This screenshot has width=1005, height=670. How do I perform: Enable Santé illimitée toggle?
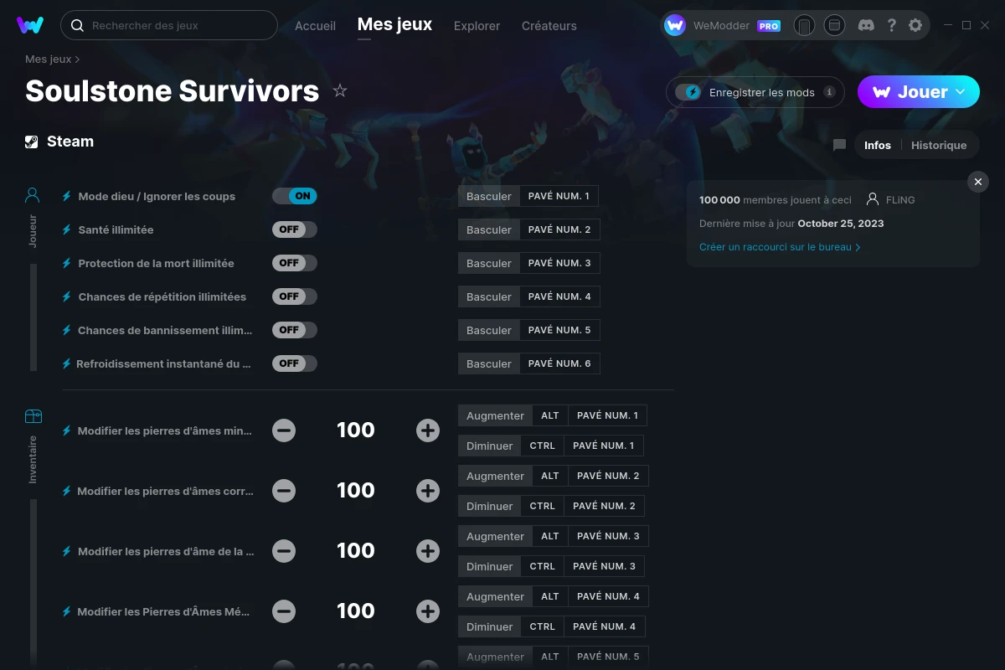[295, 229]
